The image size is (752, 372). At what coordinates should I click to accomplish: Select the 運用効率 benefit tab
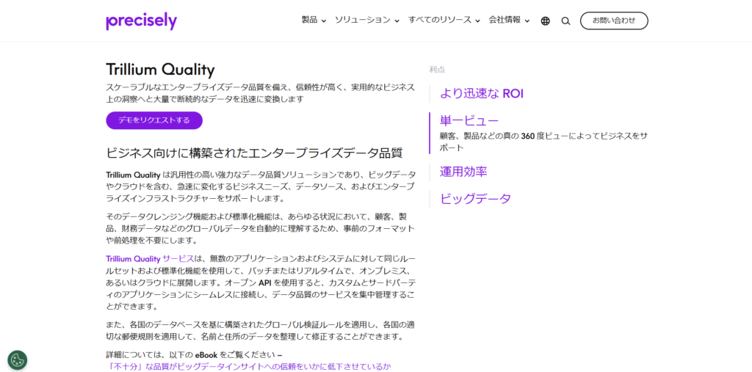click(463, 172)
